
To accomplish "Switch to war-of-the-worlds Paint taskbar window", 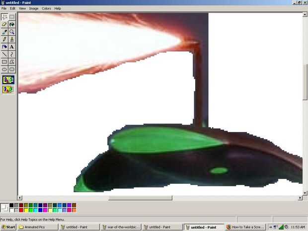I will (121, 227).
